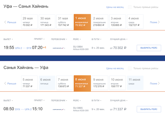This screenshot has width=165, height=116.
Task: Click the right arrow in Санья Хайнань — Уфа section
Action: click(x=159, y=83)
